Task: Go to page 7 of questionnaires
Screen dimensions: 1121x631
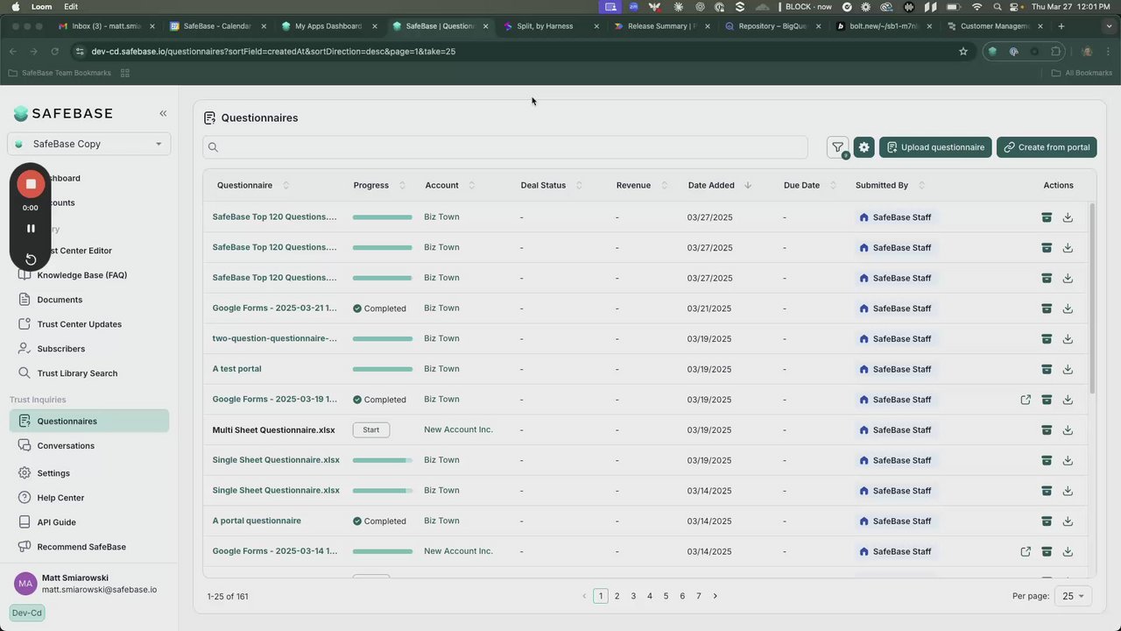Action: (x=698, y=596)
